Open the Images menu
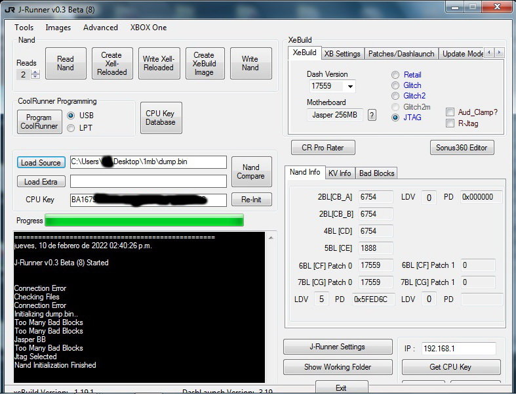Screen dimensions: 516x394 [x=58, y=28]
